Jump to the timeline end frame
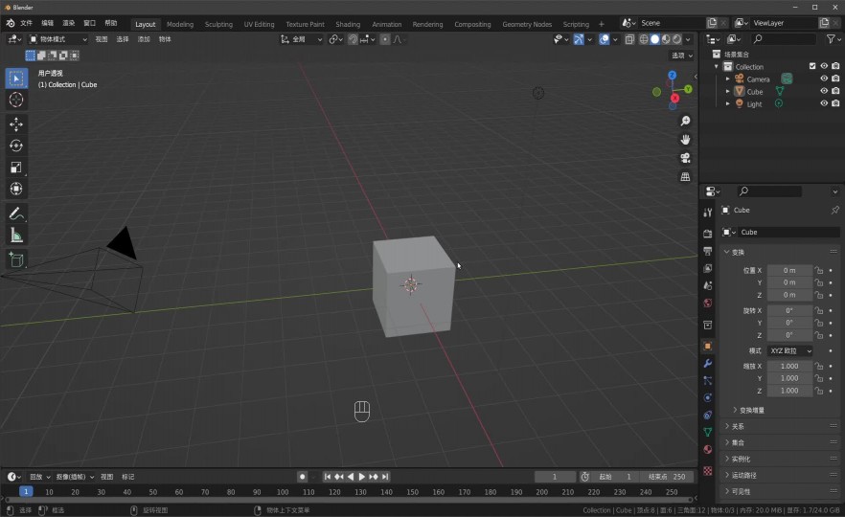The width and height of the screenshot is (845, 517). tap(385, 477)
